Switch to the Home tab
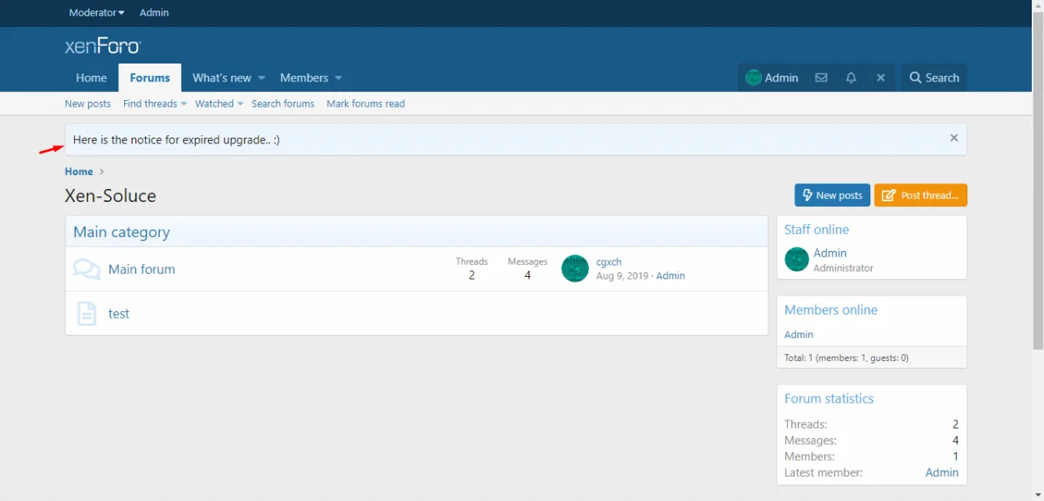 (x=91, y=78)
